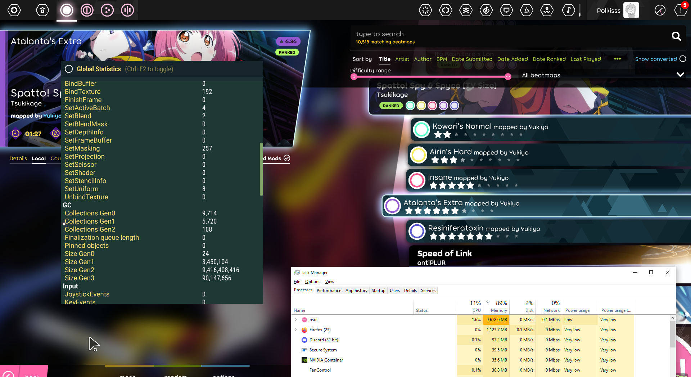This screenshot has height=377, width=691.
Task: Select the Insane difficulty by Yukiyo
Action: click(x=548, y=181)
